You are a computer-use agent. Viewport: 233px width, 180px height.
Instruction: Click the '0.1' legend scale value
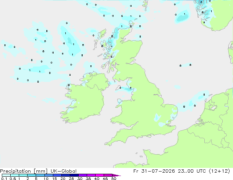click(4, 179)
